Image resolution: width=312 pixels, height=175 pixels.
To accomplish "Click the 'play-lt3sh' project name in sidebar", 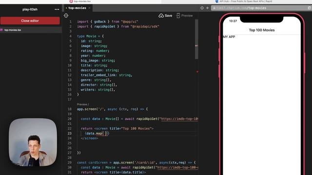I will click(30, 9).
